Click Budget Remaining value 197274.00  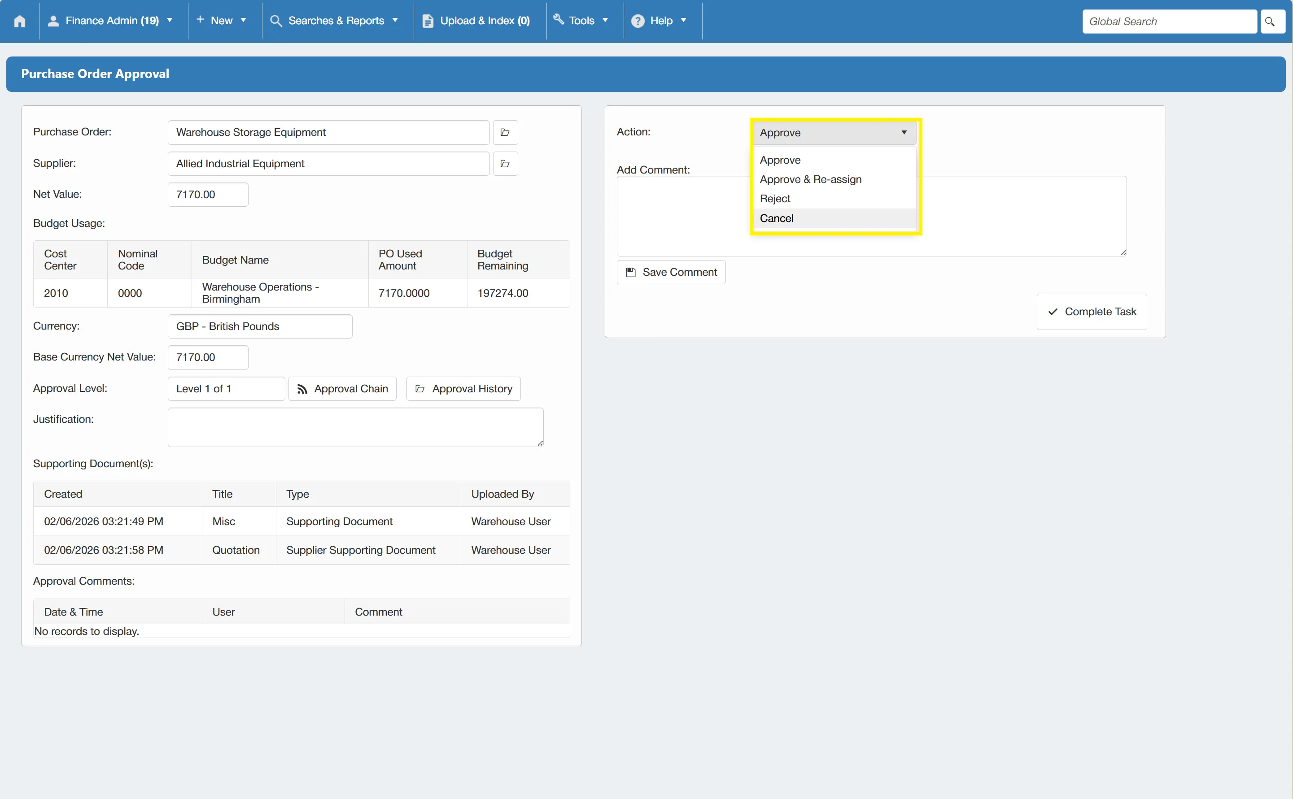pyautogui.click(x=502, y=293)
